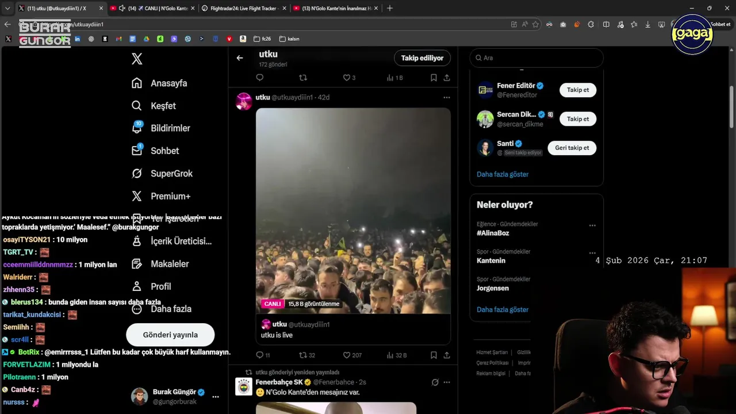Screen dimensions: 736x414
Task: Open options for #AlinaBoz trend
Action: [x=592, y=225]
